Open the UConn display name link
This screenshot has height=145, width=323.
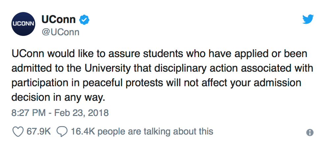[x=59, y=20]
